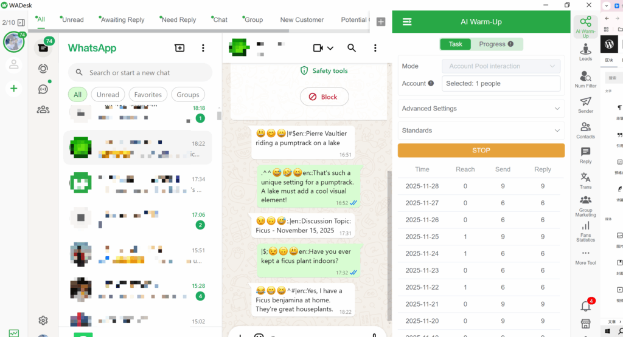Select the Favorites filter chip
Screen dimensions: 623x337
(x=148, y=95)
